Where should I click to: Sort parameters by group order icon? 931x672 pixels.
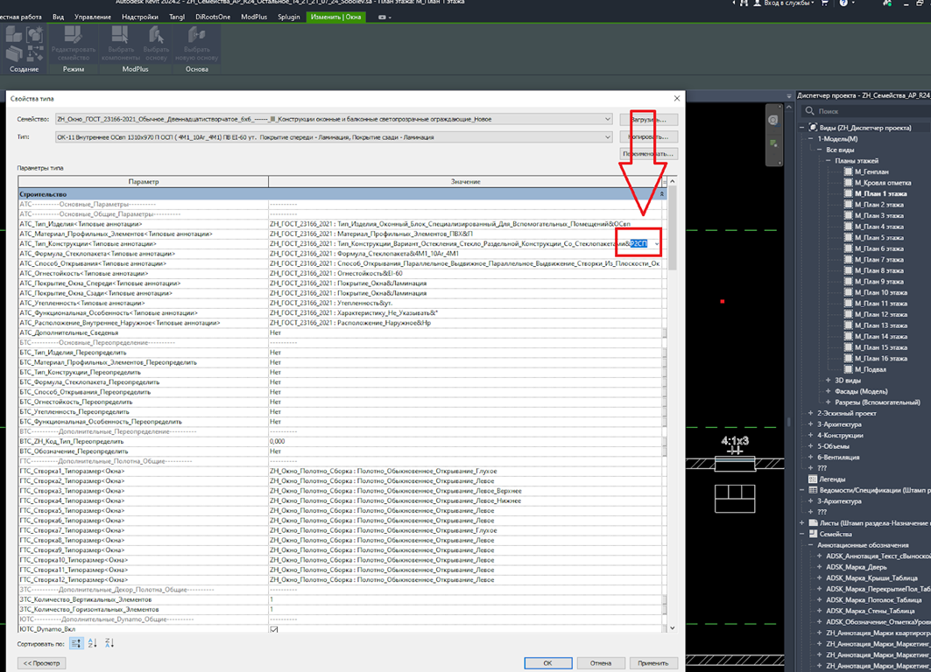pyautogui.click(x=76, y=643)
